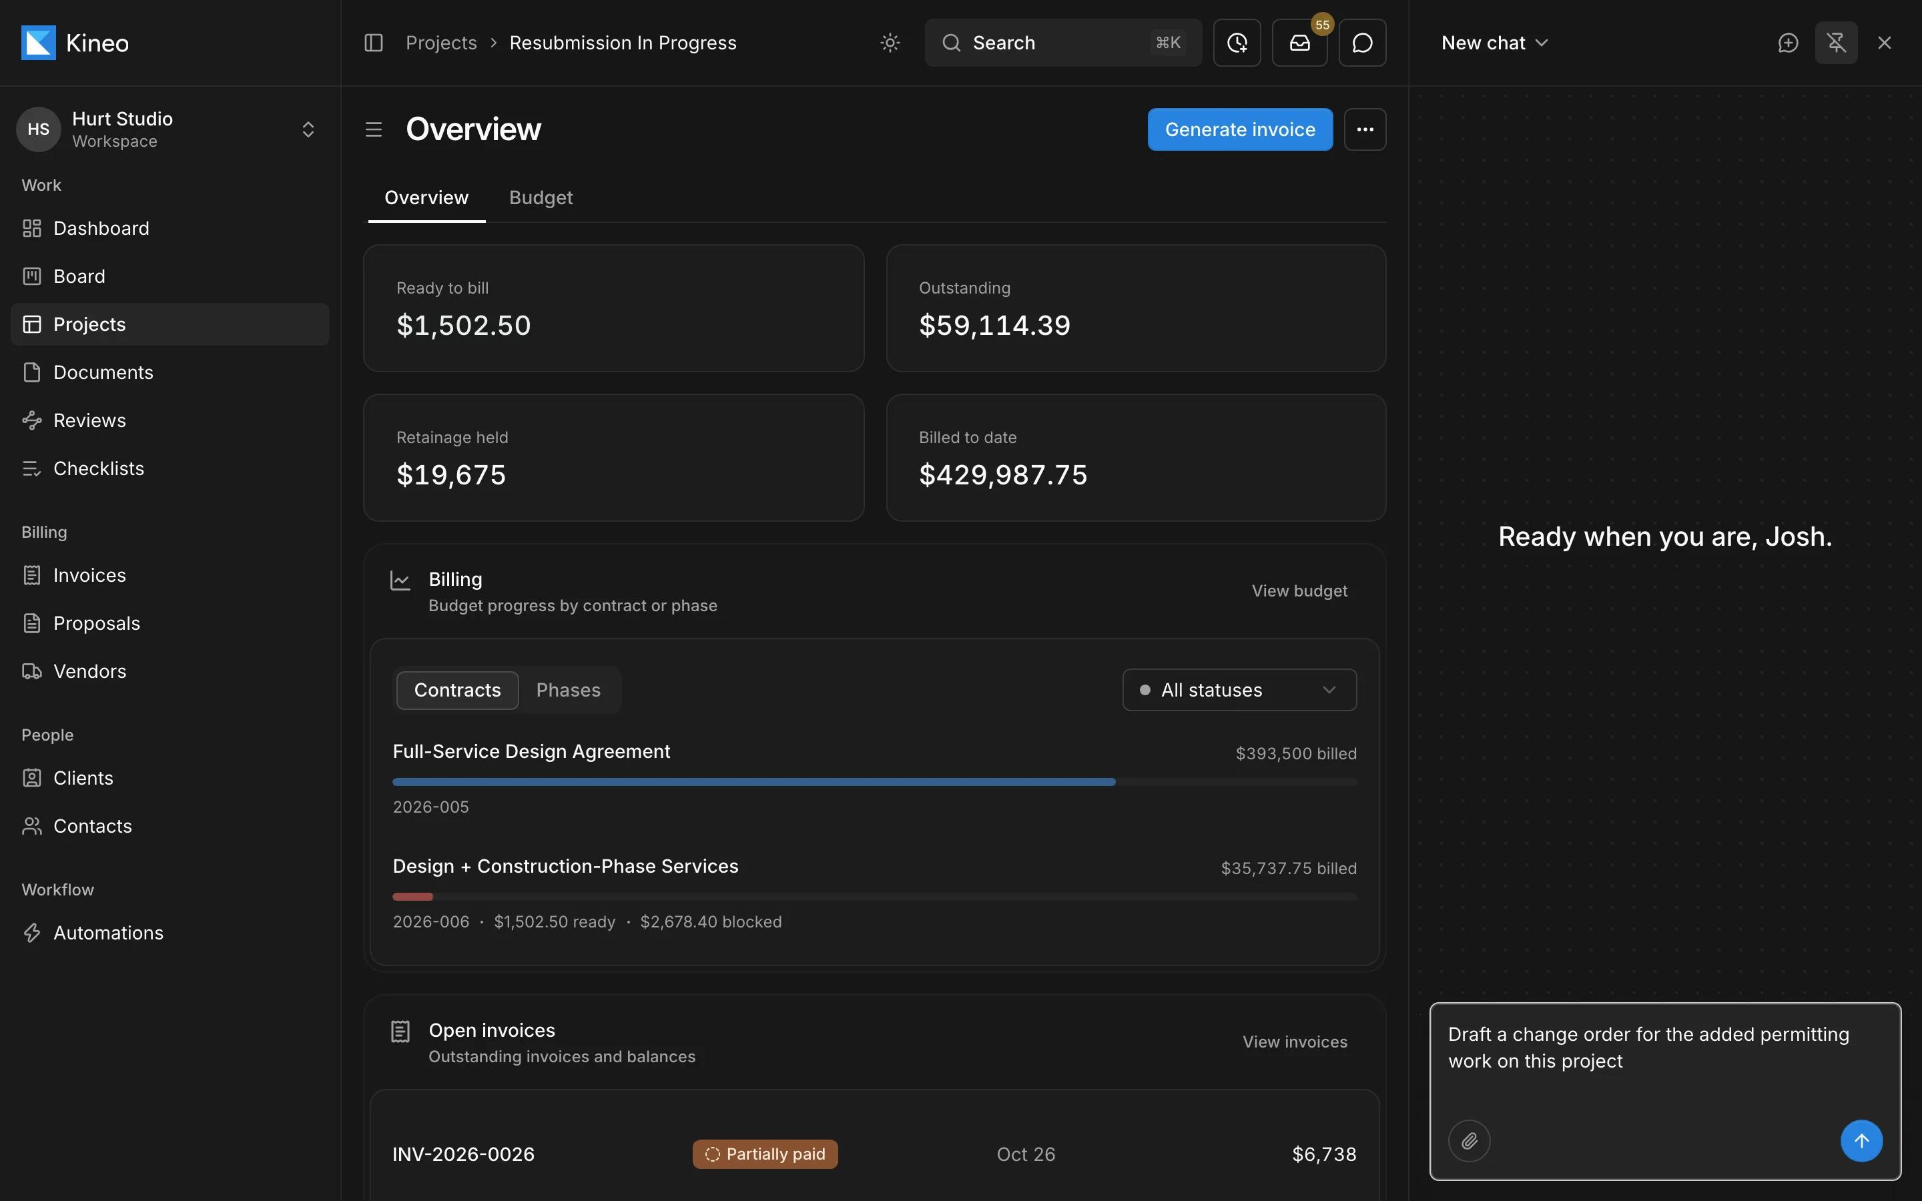
Task: Start a new chat with plus bubble icon
Action: tap(1788, 43)
